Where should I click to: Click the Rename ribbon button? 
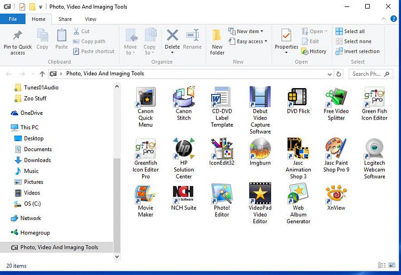click(192, 39)
